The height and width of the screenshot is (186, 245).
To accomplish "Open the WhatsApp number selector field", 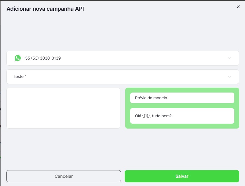I will tap(122, 58).
